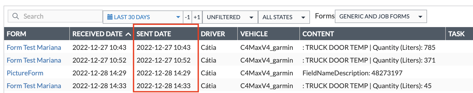Open the All States dropdown
The image size is (473, 93).
coord(284,17)
